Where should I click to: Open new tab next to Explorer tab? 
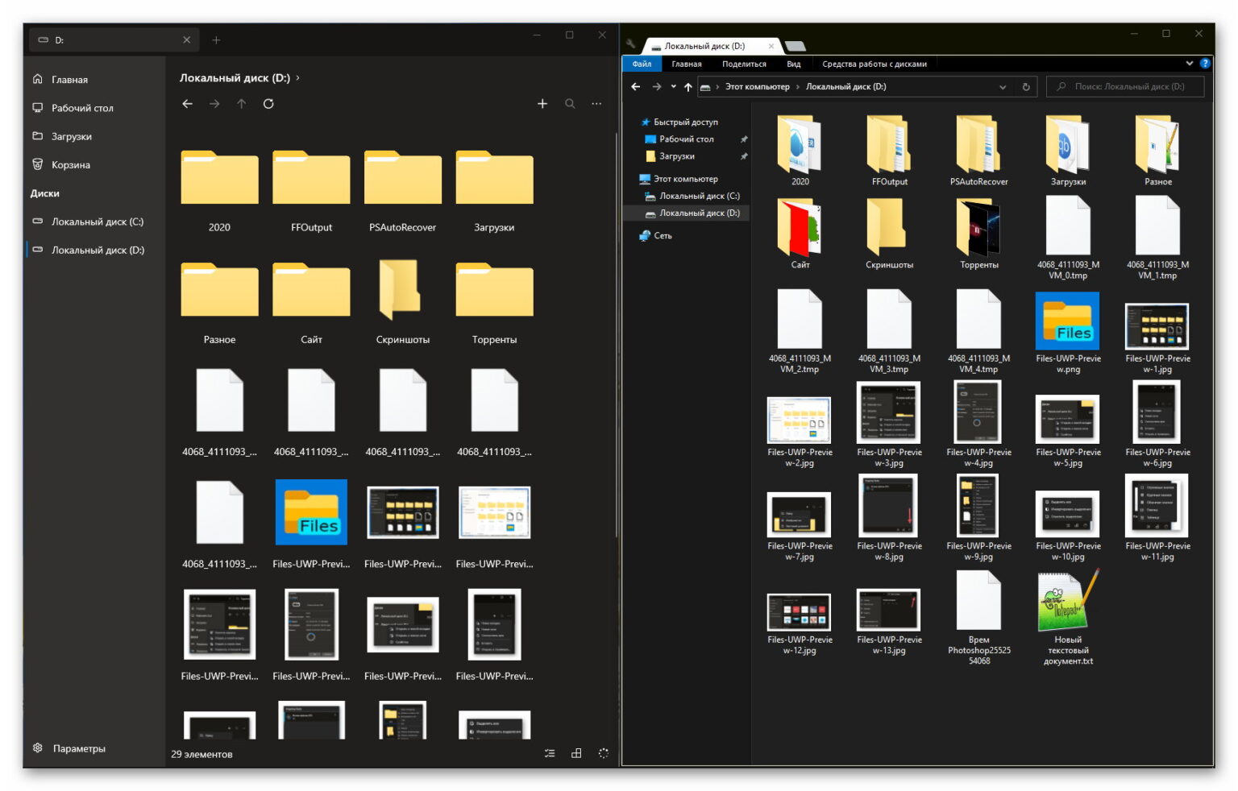[x=795, y=47]
